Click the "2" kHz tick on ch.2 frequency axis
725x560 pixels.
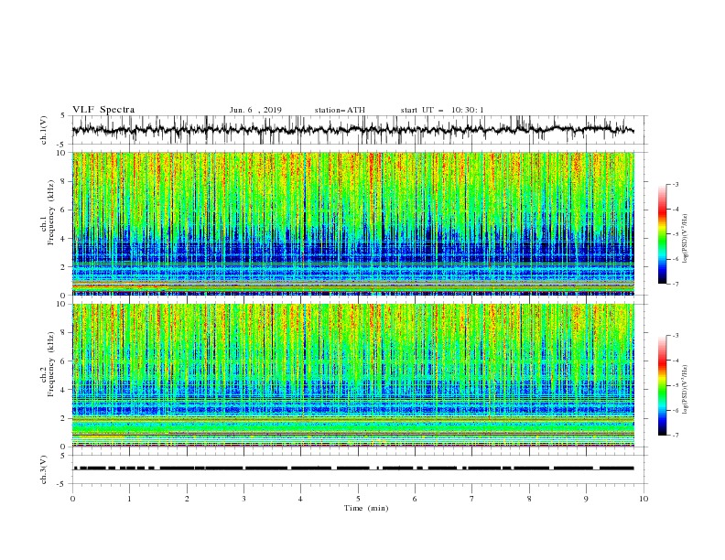click(x=63, y=418)
